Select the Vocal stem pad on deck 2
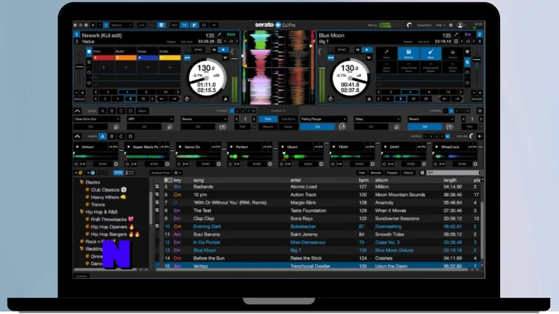 pos(386,54)
